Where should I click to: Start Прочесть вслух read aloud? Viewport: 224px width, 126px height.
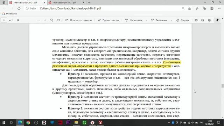pyautogui.click(x=108, y=20)
